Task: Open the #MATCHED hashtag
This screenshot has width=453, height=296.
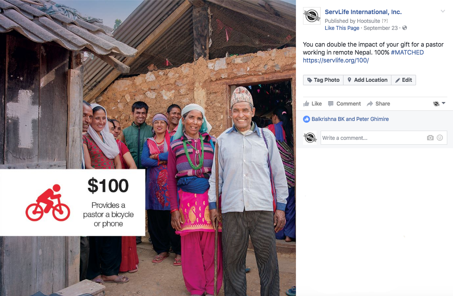Action: (407, 52)
